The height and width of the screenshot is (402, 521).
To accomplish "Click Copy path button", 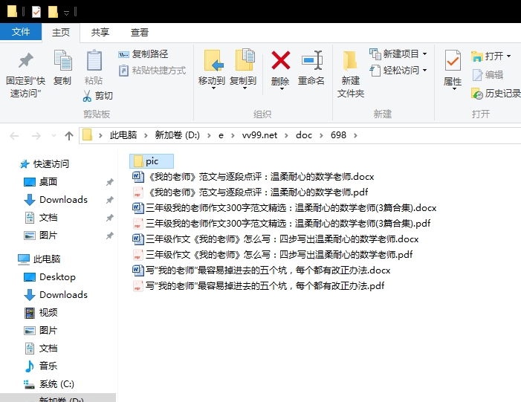I will pos(143,54).
